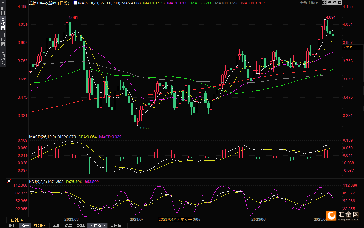Viewport: 364px width, 228px height.
Task: Choose the BOLL template button
Action: [81, 225]
